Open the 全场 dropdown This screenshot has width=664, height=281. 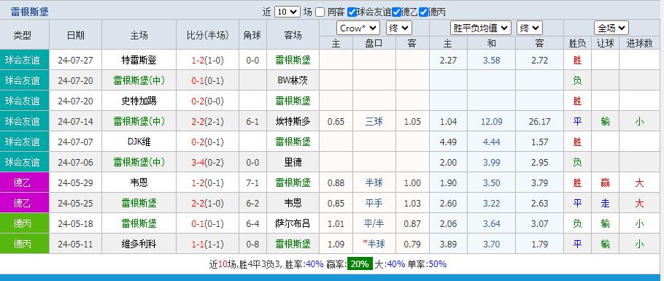(x=611, y=28)
